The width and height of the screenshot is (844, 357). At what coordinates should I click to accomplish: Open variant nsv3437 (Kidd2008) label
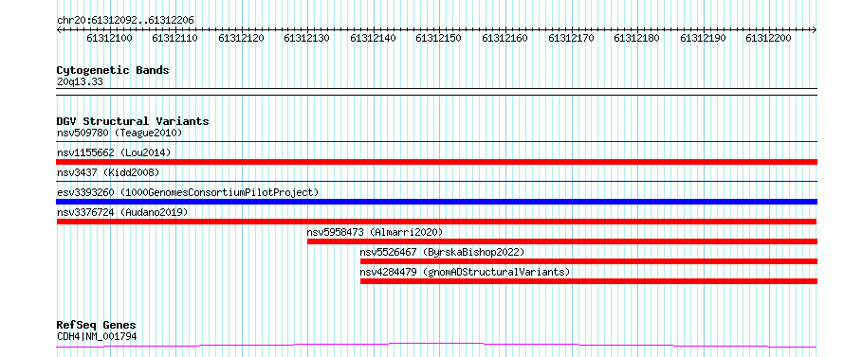[108, 172]
